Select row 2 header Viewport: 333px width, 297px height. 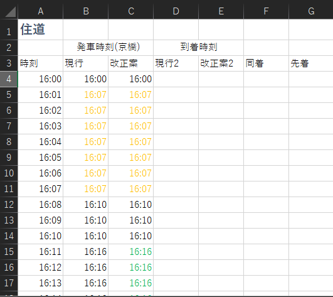point(9,48)
